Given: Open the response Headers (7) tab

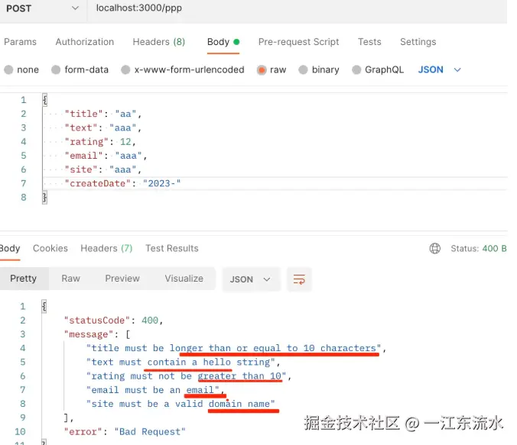Looking at the screenshot, I should point(106,249).
